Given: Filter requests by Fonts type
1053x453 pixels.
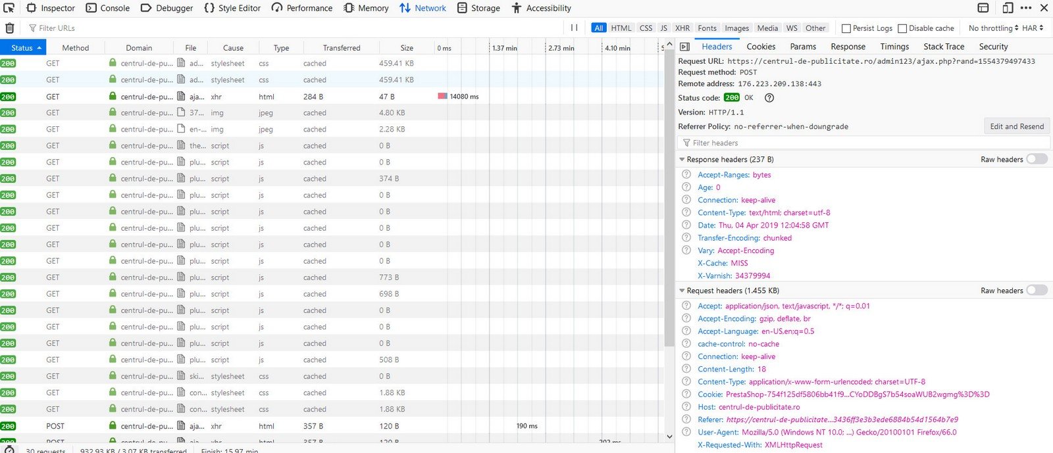Looking at the screenshot, I should coord(707,28).
